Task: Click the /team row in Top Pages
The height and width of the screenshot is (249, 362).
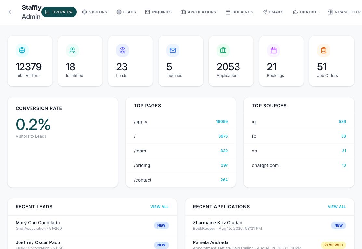Action: pos(181,151)
